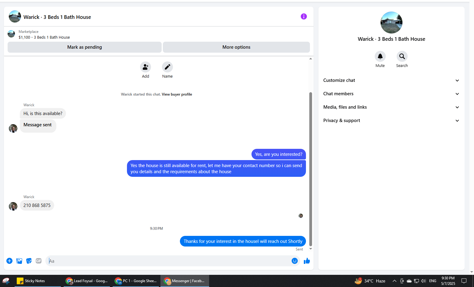This screenshot has height=287, width=474.
Task: Click the 'Yes, are you interested?' message
Action: pos(279,154)
